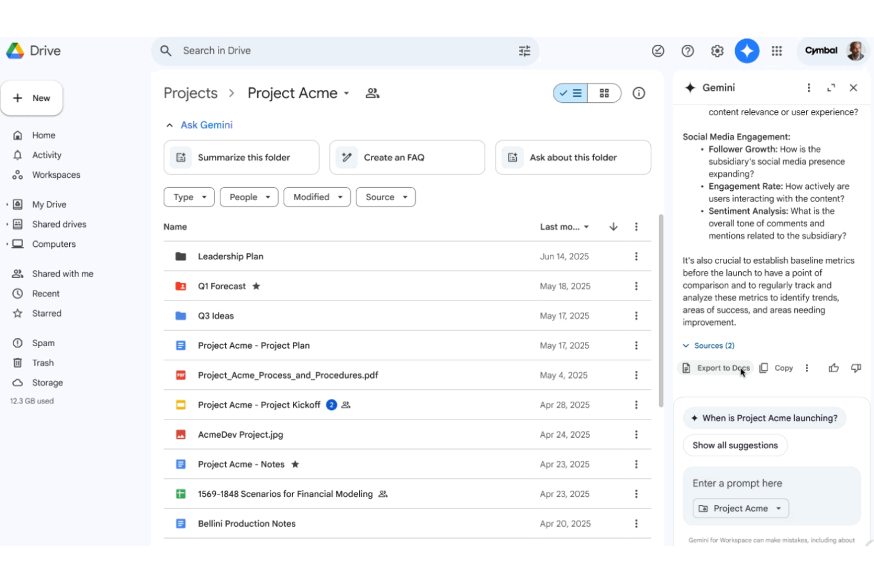
Task: Expand My Drive tree arrow
Action: [x=7, y=204]
